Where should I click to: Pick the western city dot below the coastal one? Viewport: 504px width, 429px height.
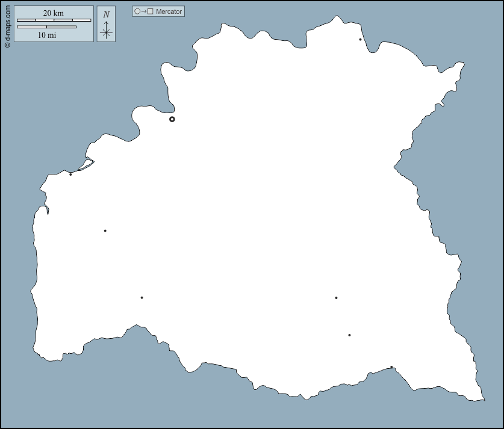pos(105,230)
